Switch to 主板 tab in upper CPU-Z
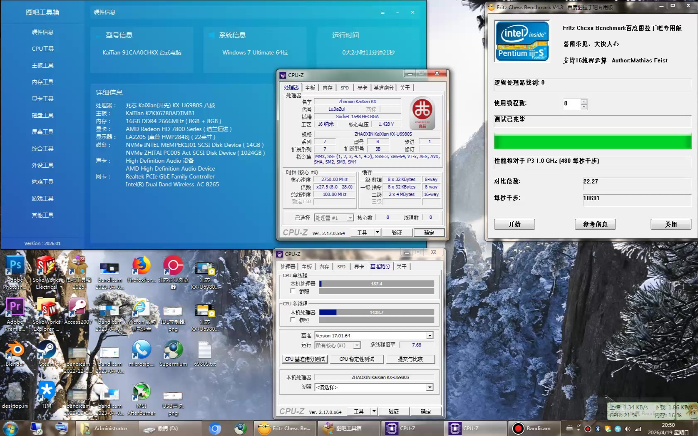Screen dimensions: 698x436 tap(310, 88)
